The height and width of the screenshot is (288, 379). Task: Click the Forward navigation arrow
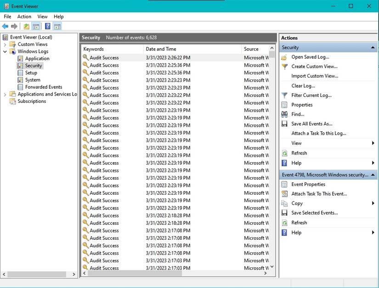[13, 26]
